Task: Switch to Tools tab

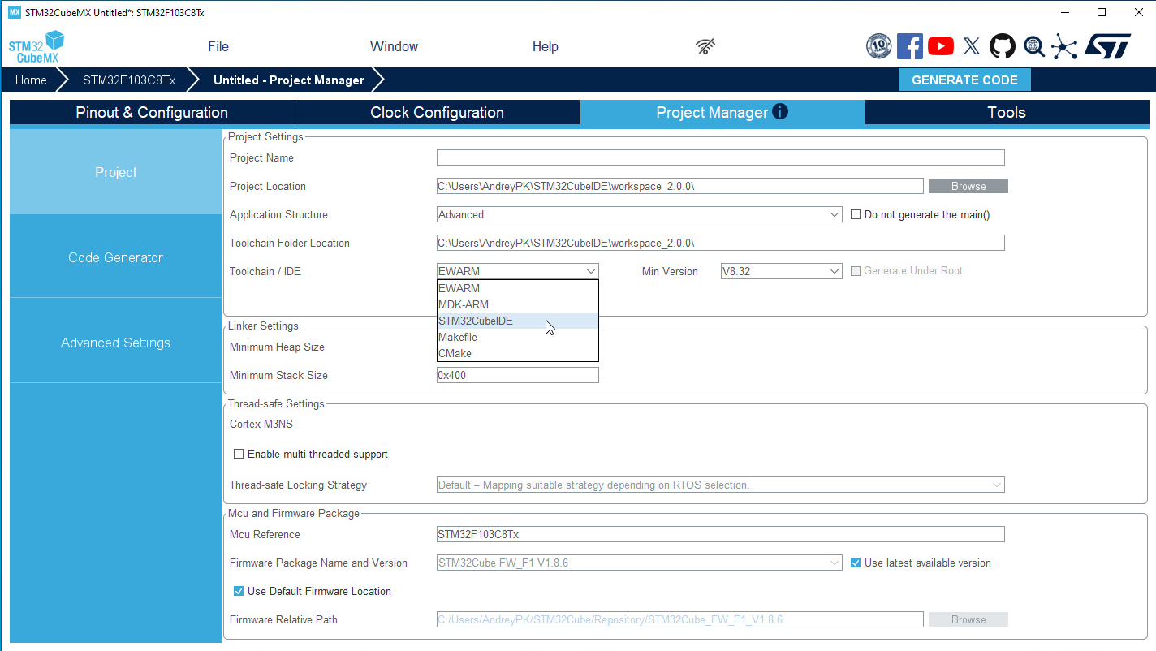Action: click(1007, 113)
